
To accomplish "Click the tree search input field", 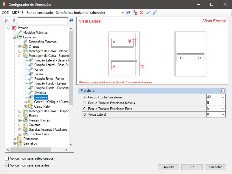I will point(42,20).
